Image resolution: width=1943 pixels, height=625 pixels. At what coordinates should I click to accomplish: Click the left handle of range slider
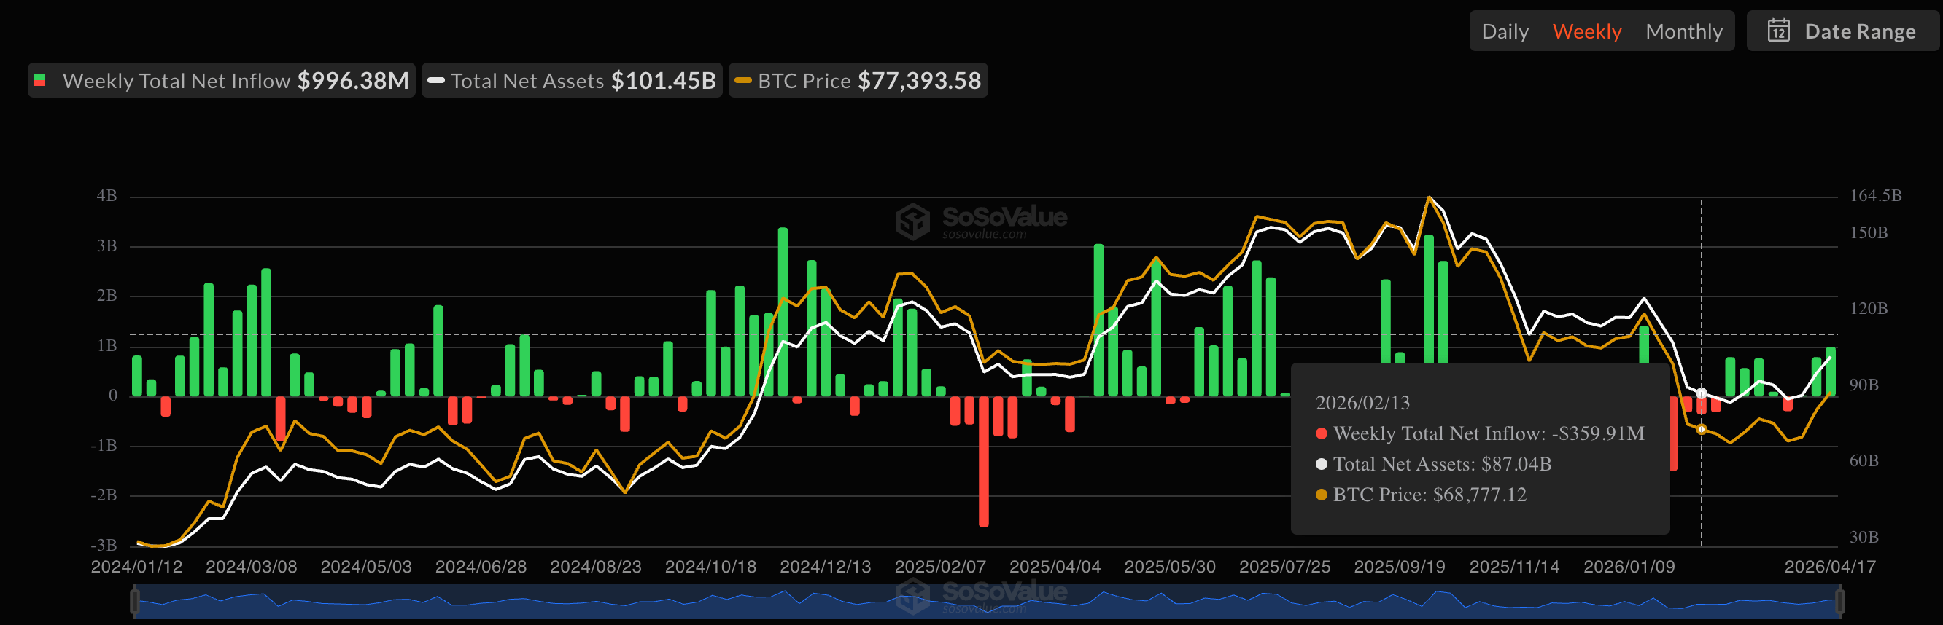[x=135, y=602]
